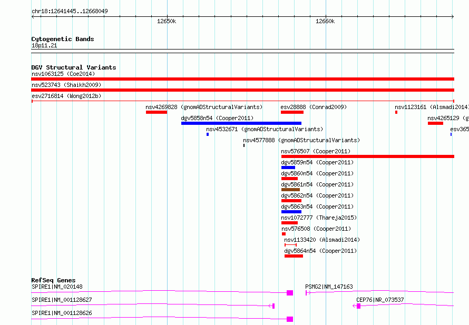Open SPIRE1|NM_001128626 gene label
This screenshot has width=469, height=325.
pyautogui.click(x=62, y=313)
